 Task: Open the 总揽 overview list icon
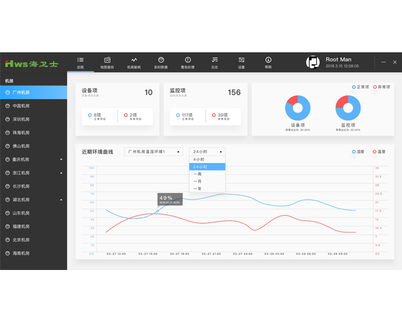click(x=80, y=60)
